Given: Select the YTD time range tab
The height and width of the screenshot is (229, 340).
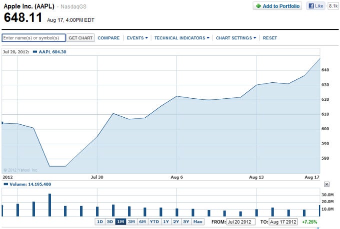Looking at the screenshot, I should click(154, 222).
